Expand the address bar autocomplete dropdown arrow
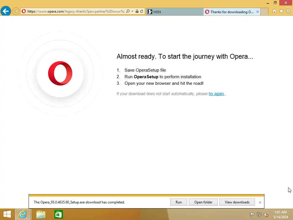The height and width of the screenshot is (220, 293). click(132, 11)
